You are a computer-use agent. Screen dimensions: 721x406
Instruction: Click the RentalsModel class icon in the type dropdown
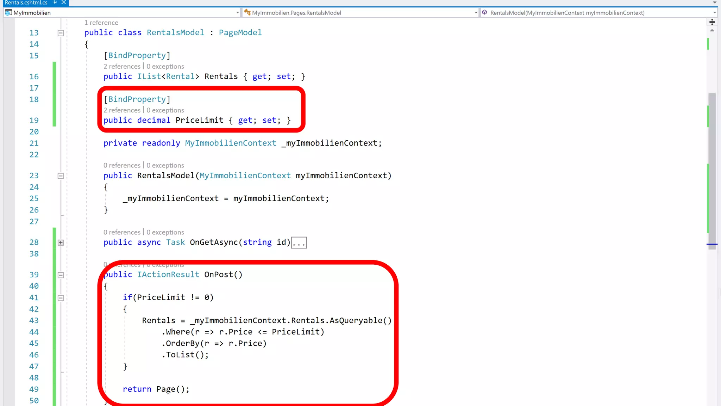tap(247, 13)
